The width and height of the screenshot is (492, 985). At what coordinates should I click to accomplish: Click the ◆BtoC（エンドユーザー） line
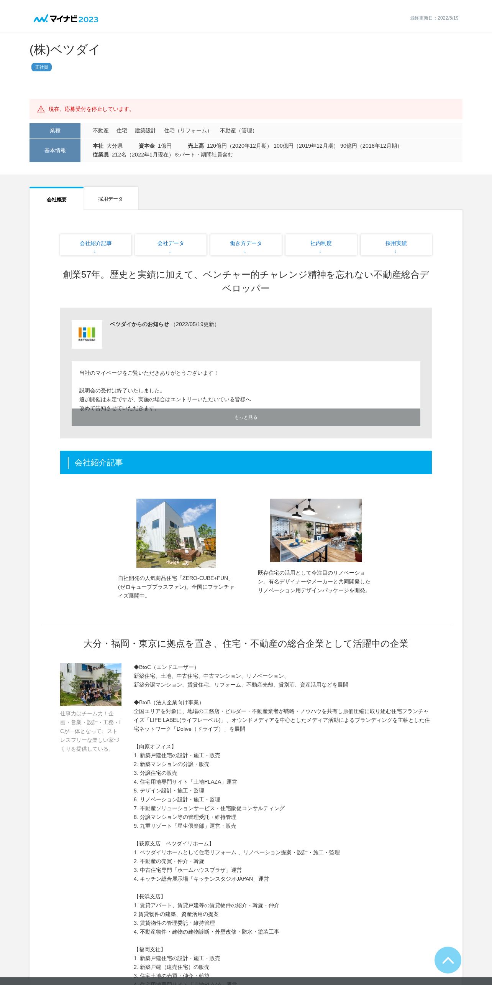point(166,667)
